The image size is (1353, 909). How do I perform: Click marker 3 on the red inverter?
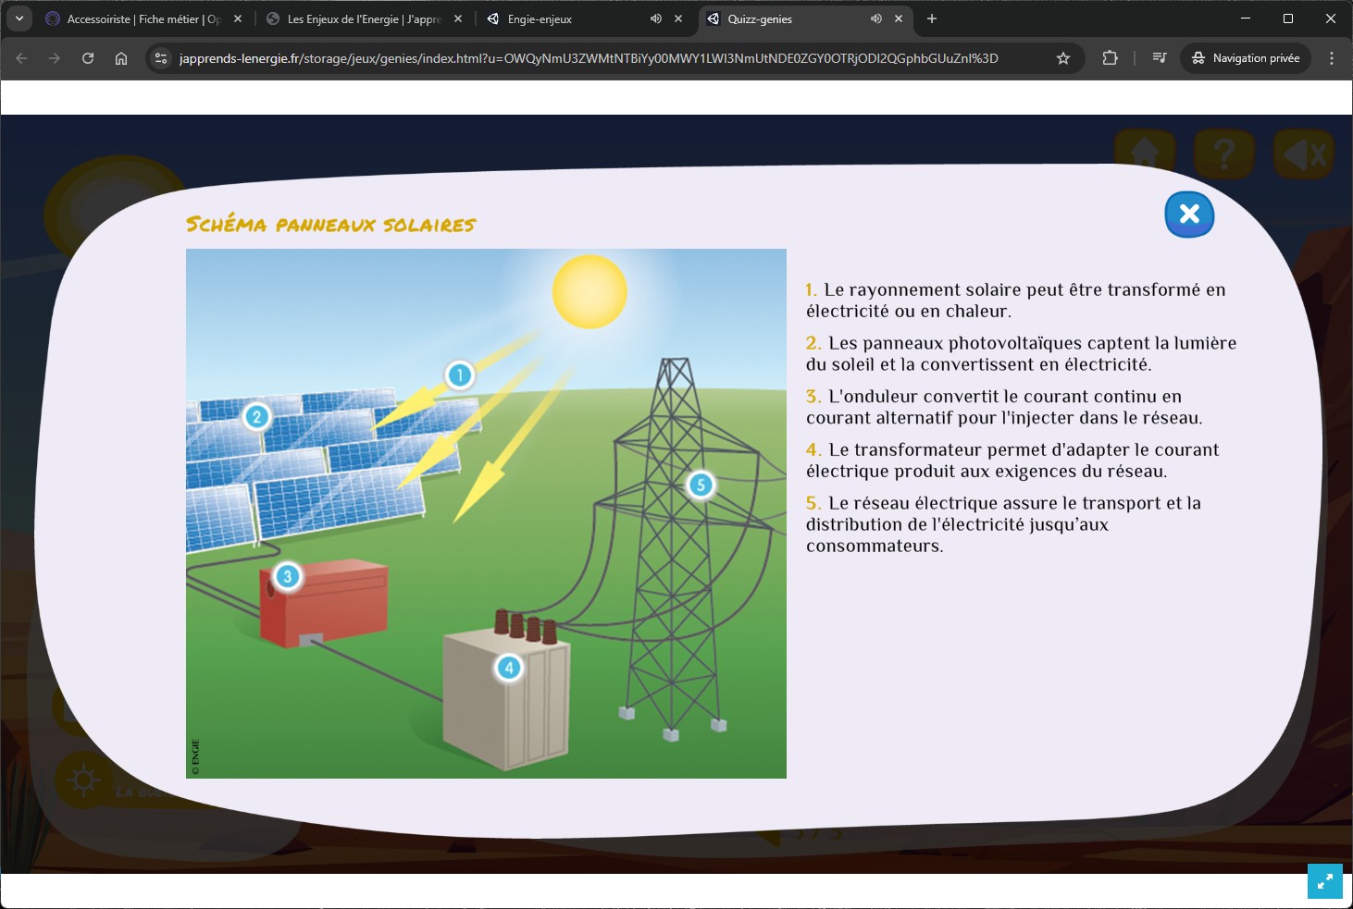[287, 577]
